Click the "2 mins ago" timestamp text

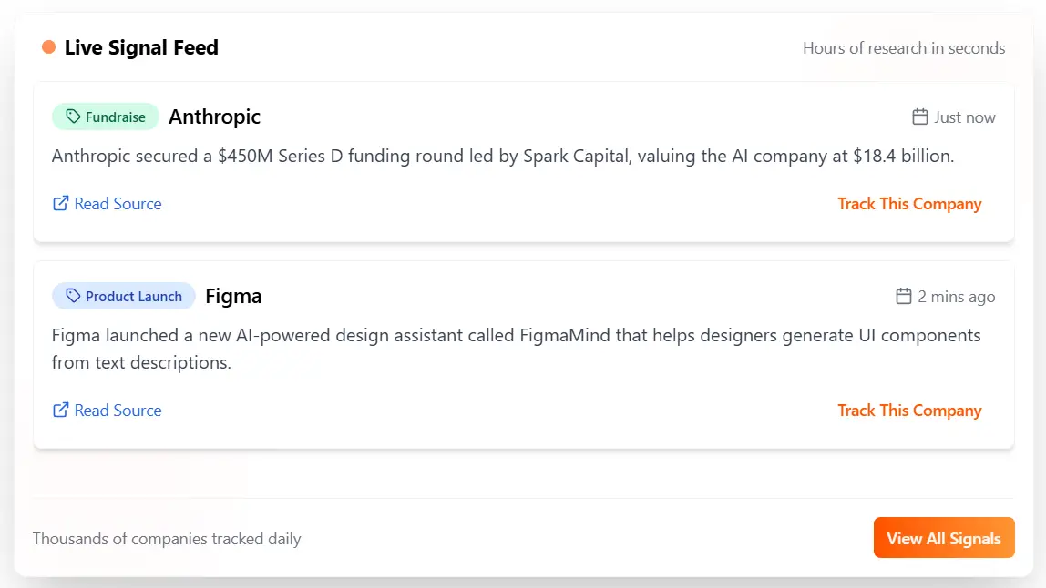(957, 297)
